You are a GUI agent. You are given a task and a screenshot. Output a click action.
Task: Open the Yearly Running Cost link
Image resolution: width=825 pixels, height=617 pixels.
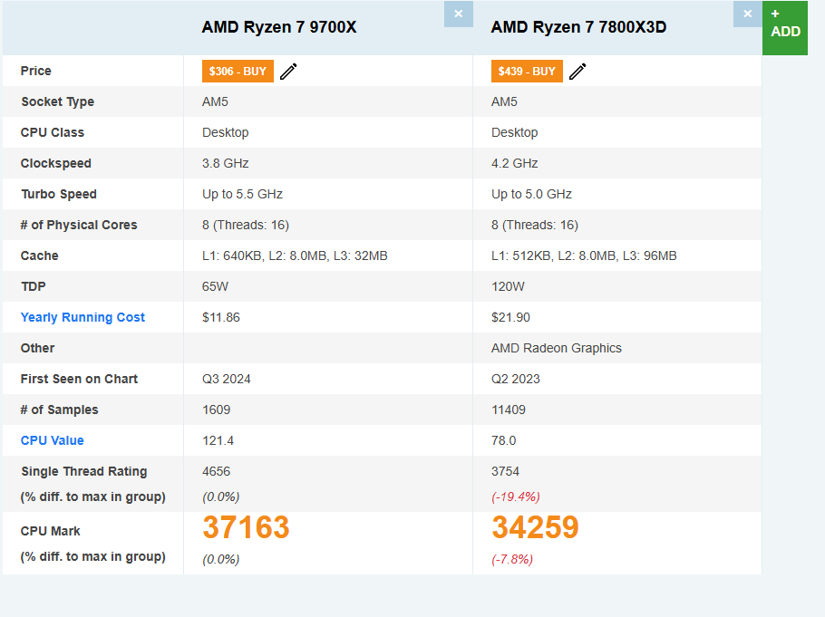pos(82,317)
